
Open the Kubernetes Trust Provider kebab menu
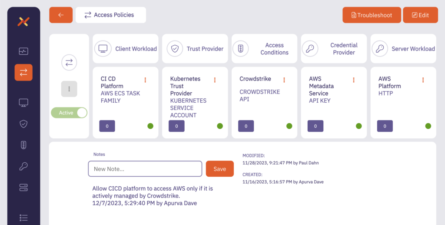click(215, 80)
